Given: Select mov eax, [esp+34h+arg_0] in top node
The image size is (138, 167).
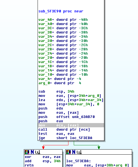Looking at the screenshot, I should coord(70,96).
